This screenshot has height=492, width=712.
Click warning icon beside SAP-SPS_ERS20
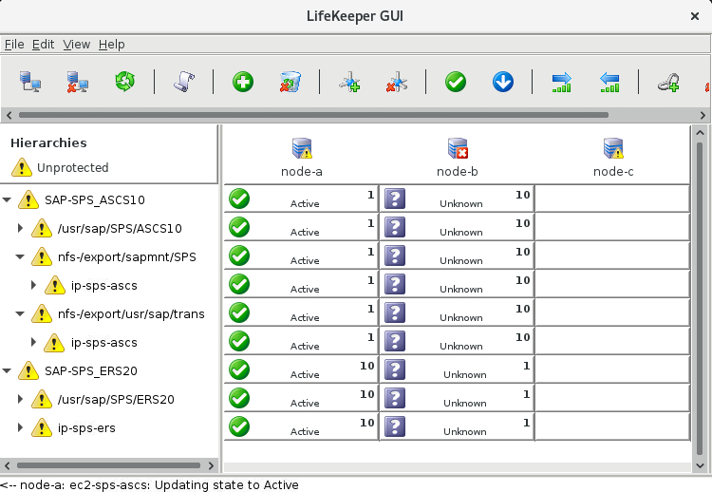coord(28,370)
